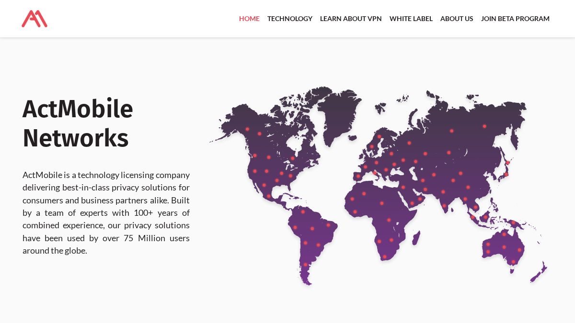Click the ActMobile Networks heading
The image size is (575, 323).
[78, 123]
